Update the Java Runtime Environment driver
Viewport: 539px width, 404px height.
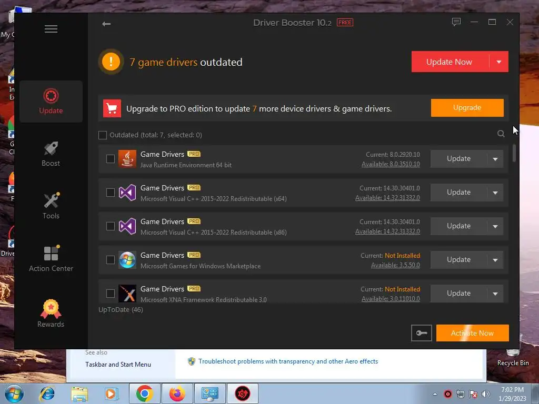458,159
